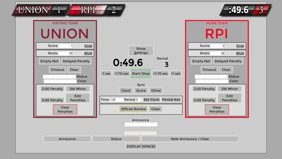Viewport: 282px width, 159px height.
Task: Click the large 0:49.6 clock readout
Action: click(128, 62)
